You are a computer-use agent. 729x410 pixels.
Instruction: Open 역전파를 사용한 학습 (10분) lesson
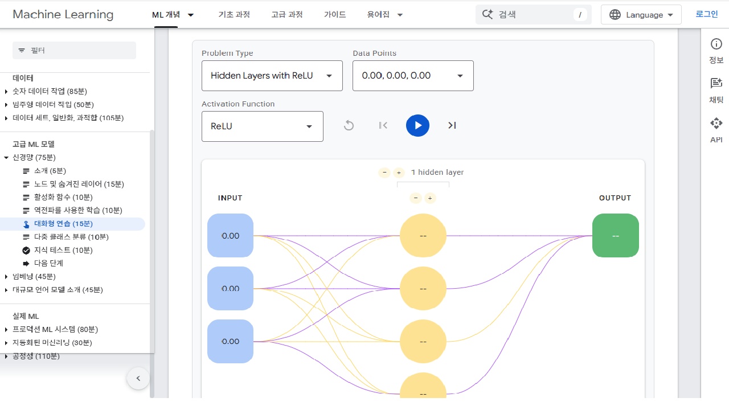pyautogui.click(x=78, y=210)
